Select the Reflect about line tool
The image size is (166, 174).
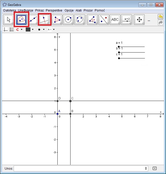(103, 19)
